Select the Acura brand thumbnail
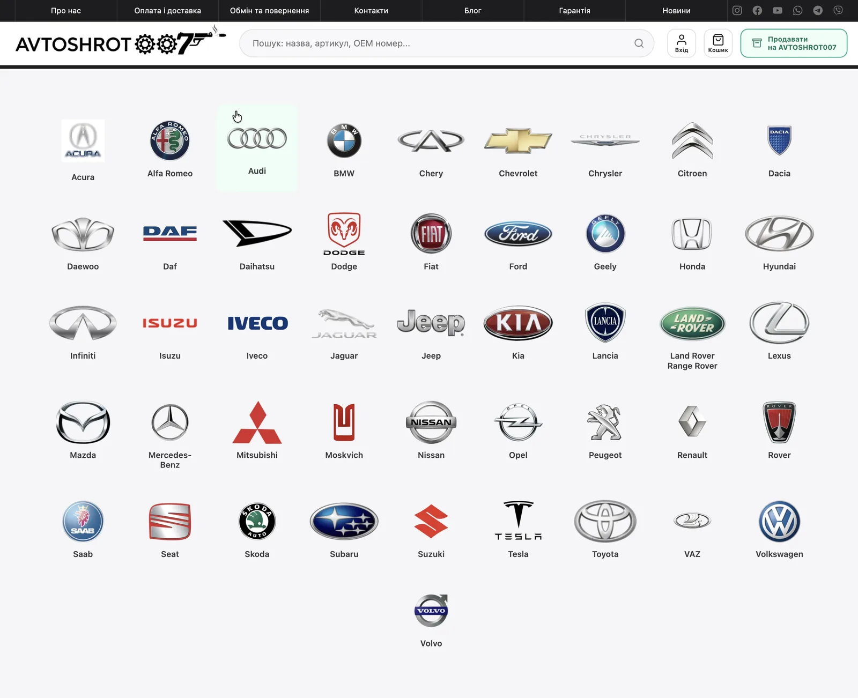858x698 pixels. [83, 140]
